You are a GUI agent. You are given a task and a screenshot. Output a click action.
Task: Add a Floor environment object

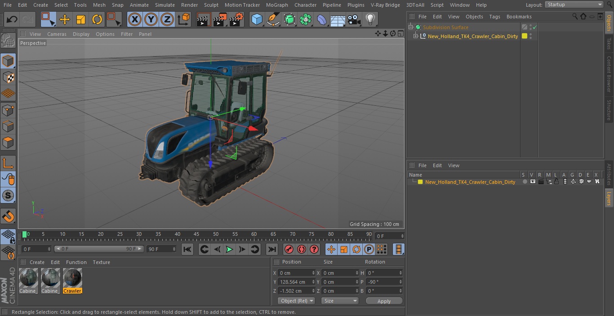338,20
